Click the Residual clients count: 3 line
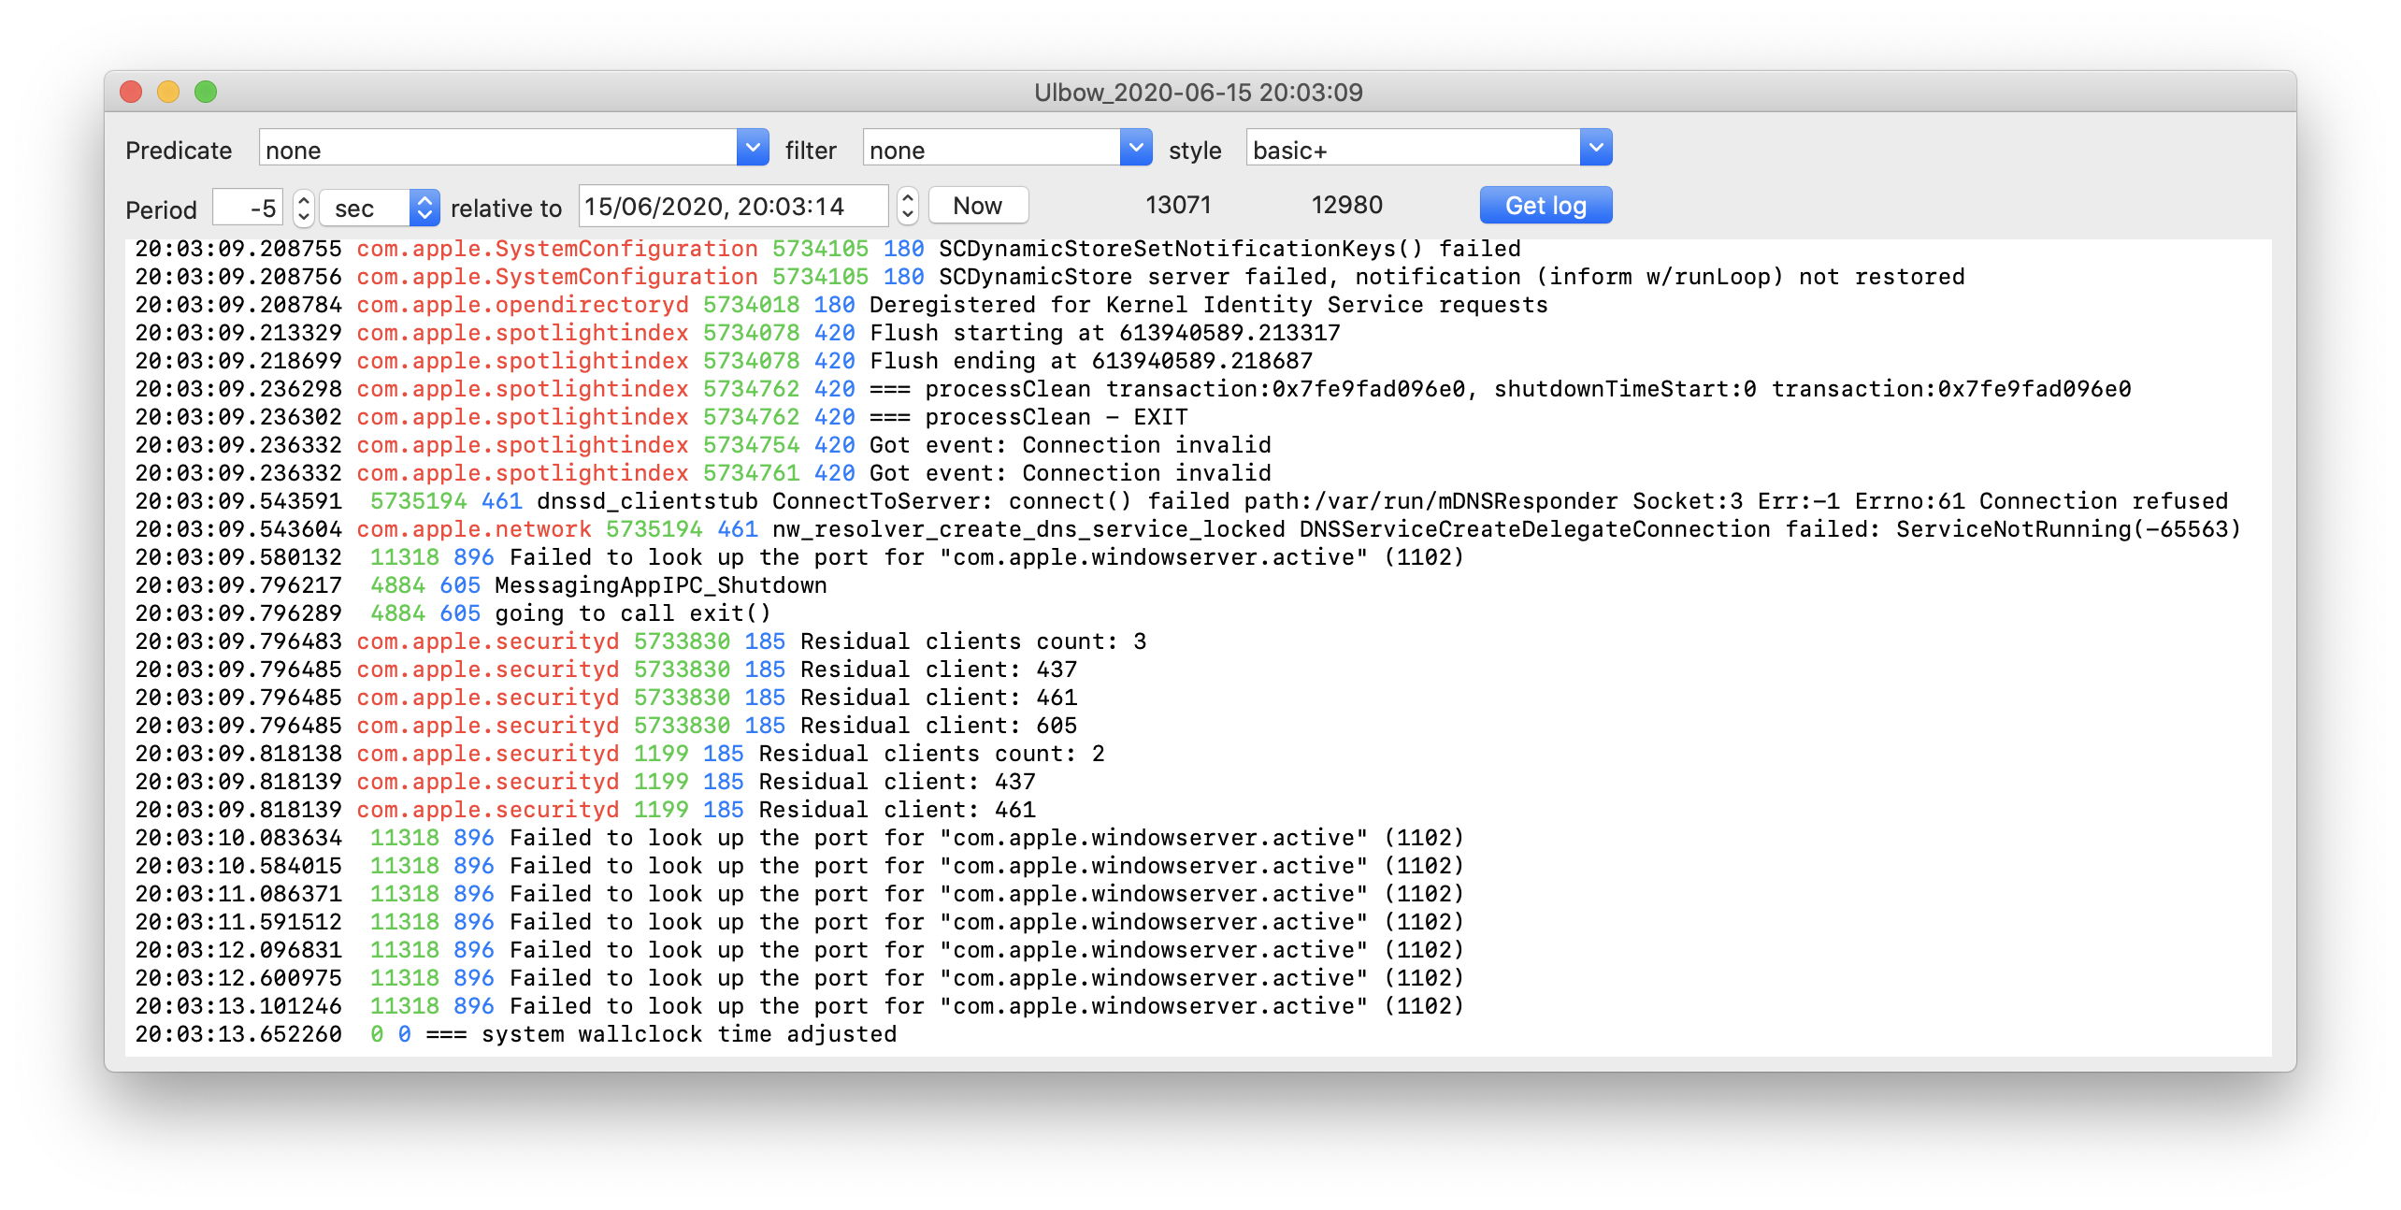The height and width of the screenshot is (1210, 2401). 972,641
